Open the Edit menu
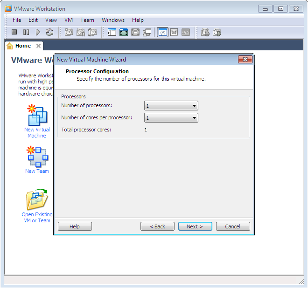This screenshot has height=288, width=308. click(x=33, y=20)
